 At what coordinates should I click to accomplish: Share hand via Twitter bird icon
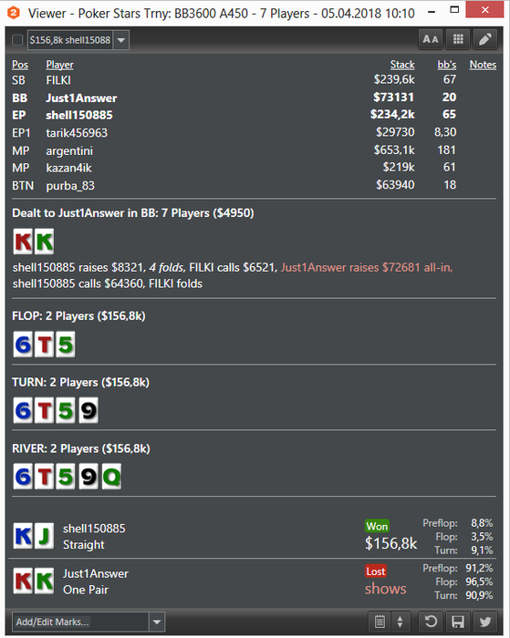[x=485, y=622]
